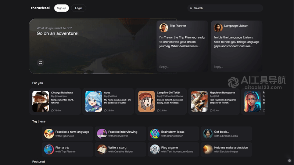Screen dimensions: 294x165
Task: Click the 78.6m chat count
Action: (56, 110)
